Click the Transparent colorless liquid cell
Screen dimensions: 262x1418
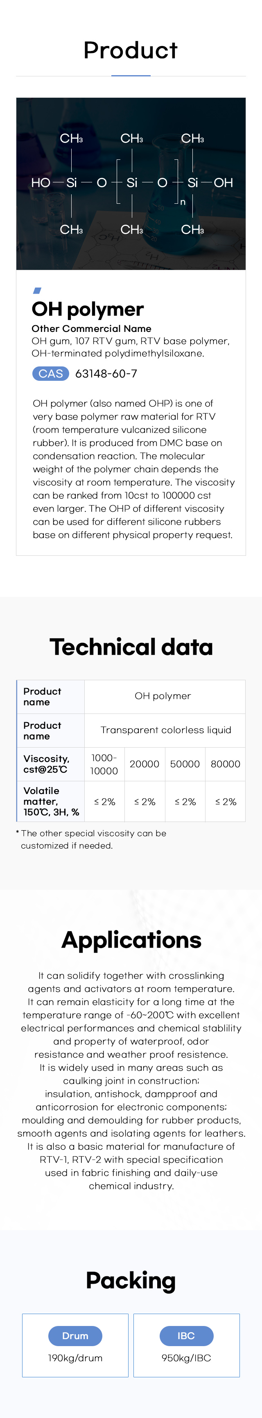coord(165,730)
